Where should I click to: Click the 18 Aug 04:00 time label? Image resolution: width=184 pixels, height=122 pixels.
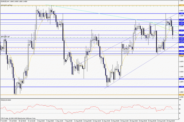pos(115,121)
